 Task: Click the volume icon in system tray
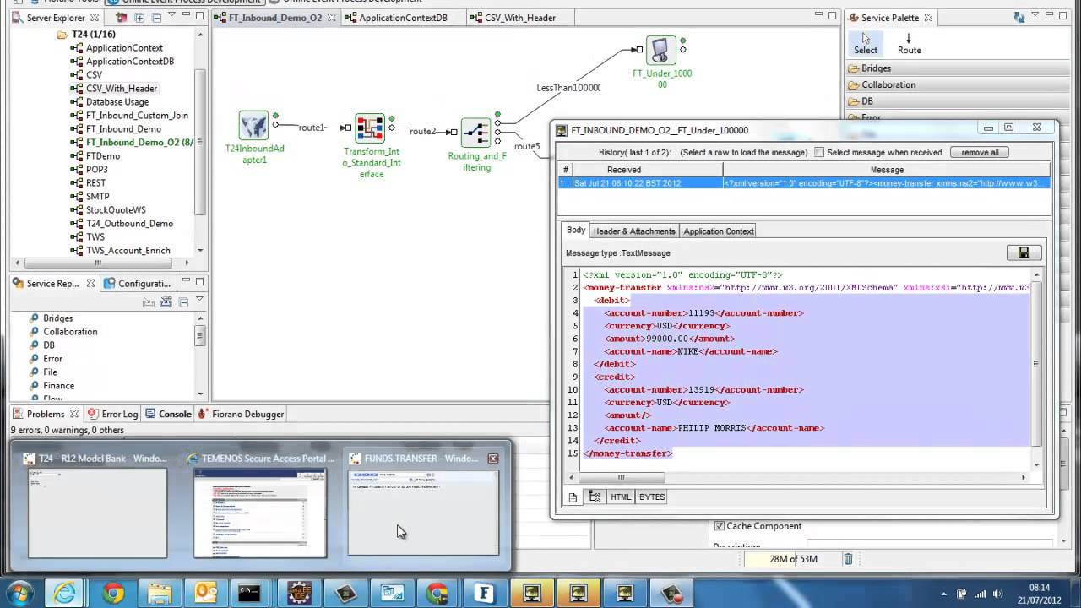pos(997,594)
